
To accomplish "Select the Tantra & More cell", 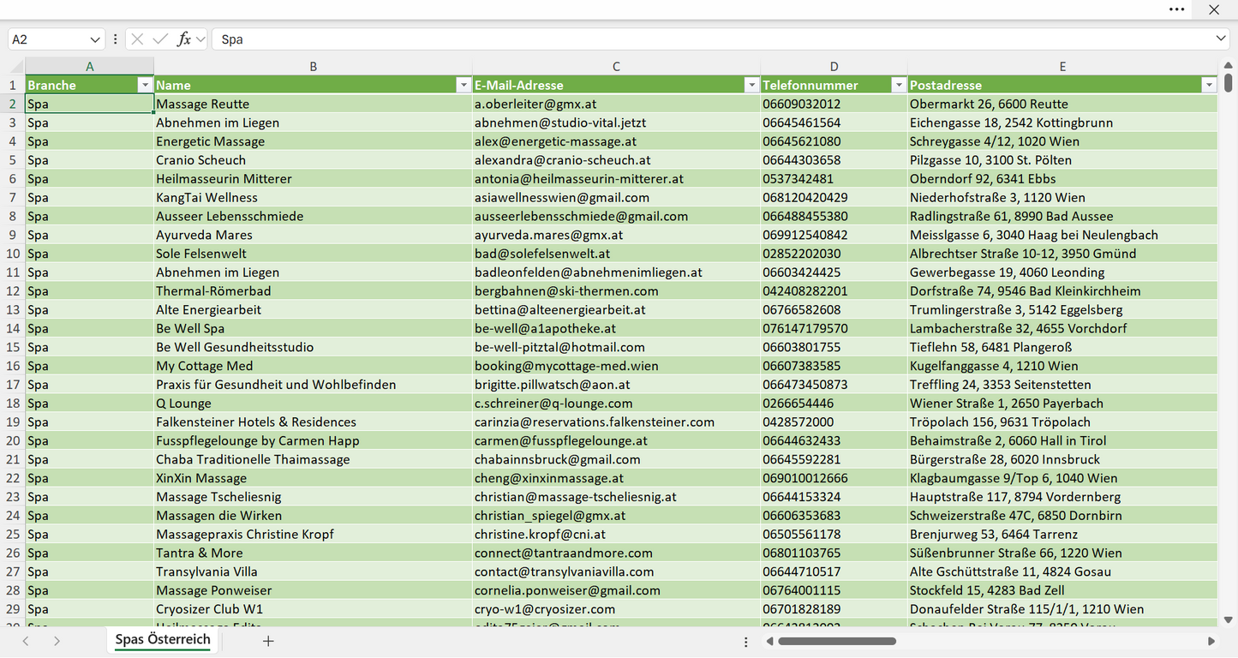I will 314,553.
